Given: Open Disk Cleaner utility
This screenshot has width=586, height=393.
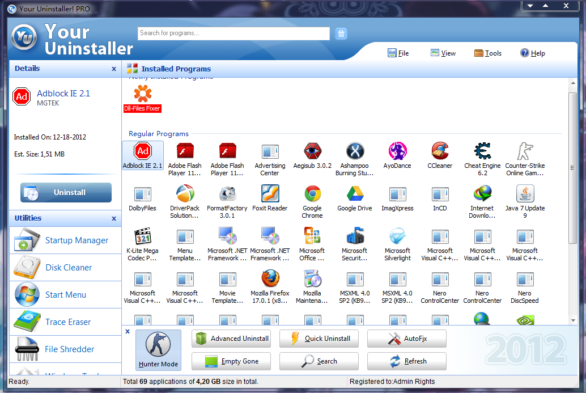Looking at the screenshot, I should (65, 268).
